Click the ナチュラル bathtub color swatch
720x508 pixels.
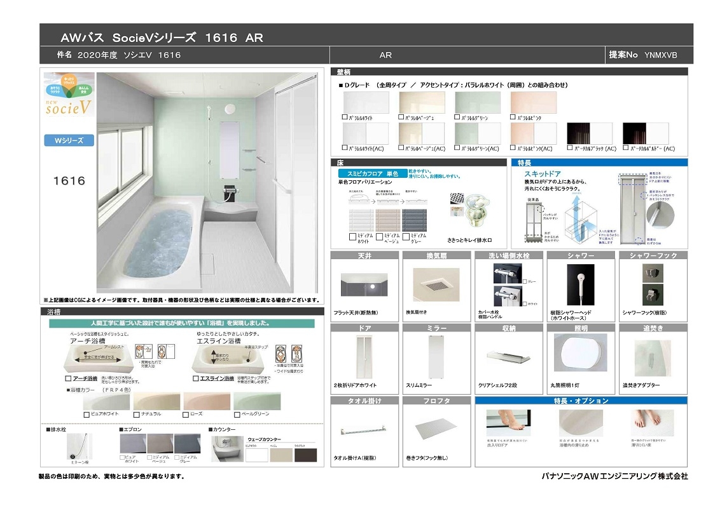click(x=156, y=401)
